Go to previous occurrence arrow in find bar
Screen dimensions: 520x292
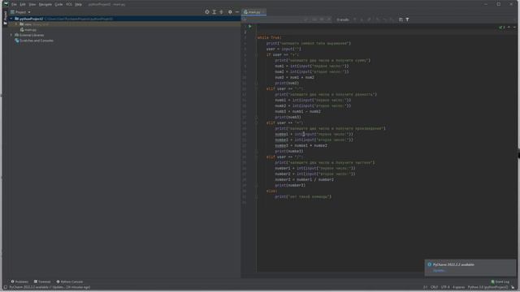pyautogui.click(x=354, y=19)
